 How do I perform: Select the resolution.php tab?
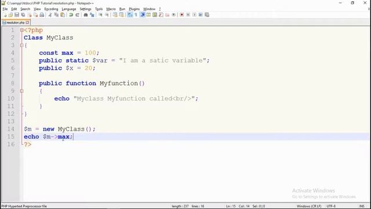click(x=16, y=23)
